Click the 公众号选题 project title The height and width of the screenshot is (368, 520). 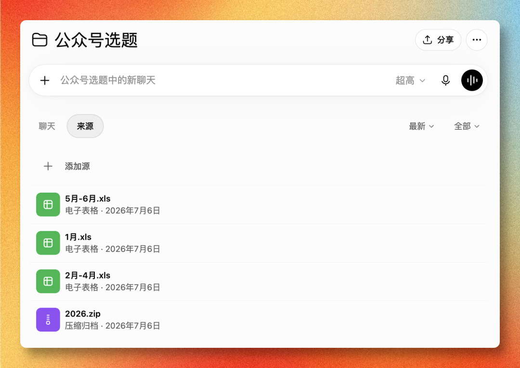pyautogui.click(x=96, y=40)
